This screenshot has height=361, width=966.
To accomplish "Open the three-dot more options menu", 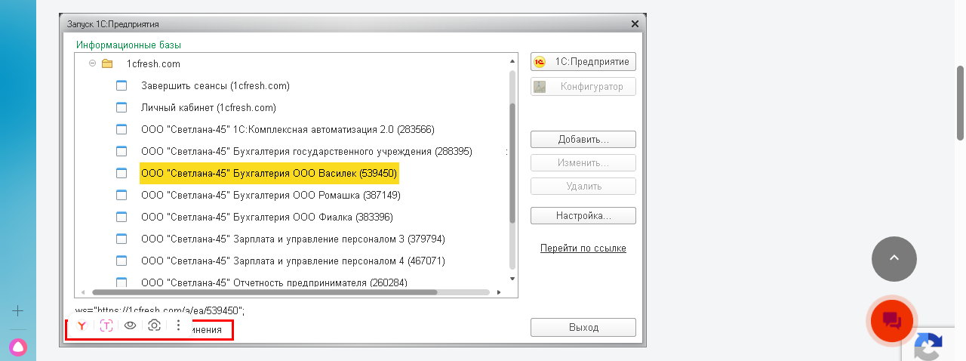I will point(178,326).
